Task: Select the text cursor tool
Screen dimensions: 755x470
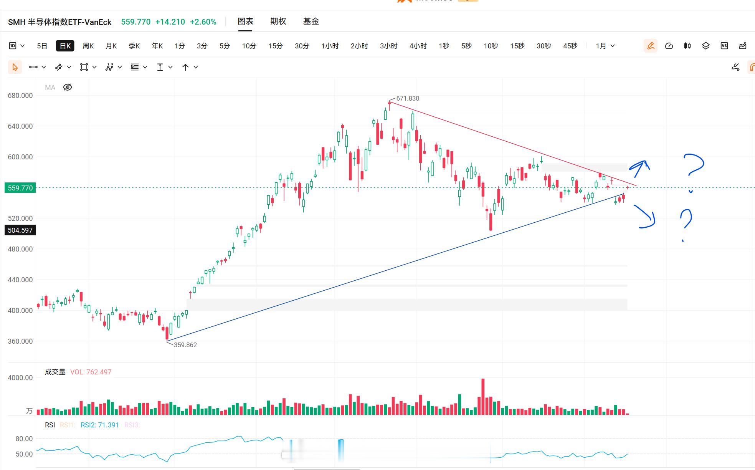Action: (x=160, y=67)
